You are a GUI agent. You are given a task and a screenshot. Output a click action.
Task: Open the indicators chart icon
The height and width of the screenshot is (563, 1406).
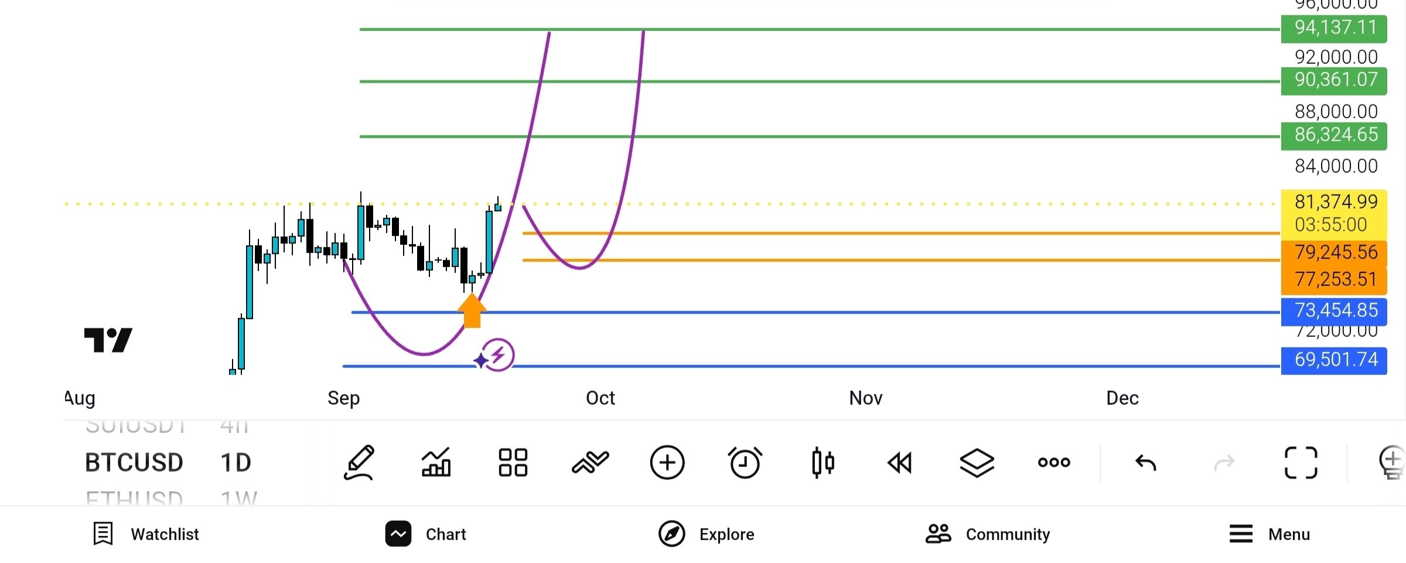tap(436, 463)
